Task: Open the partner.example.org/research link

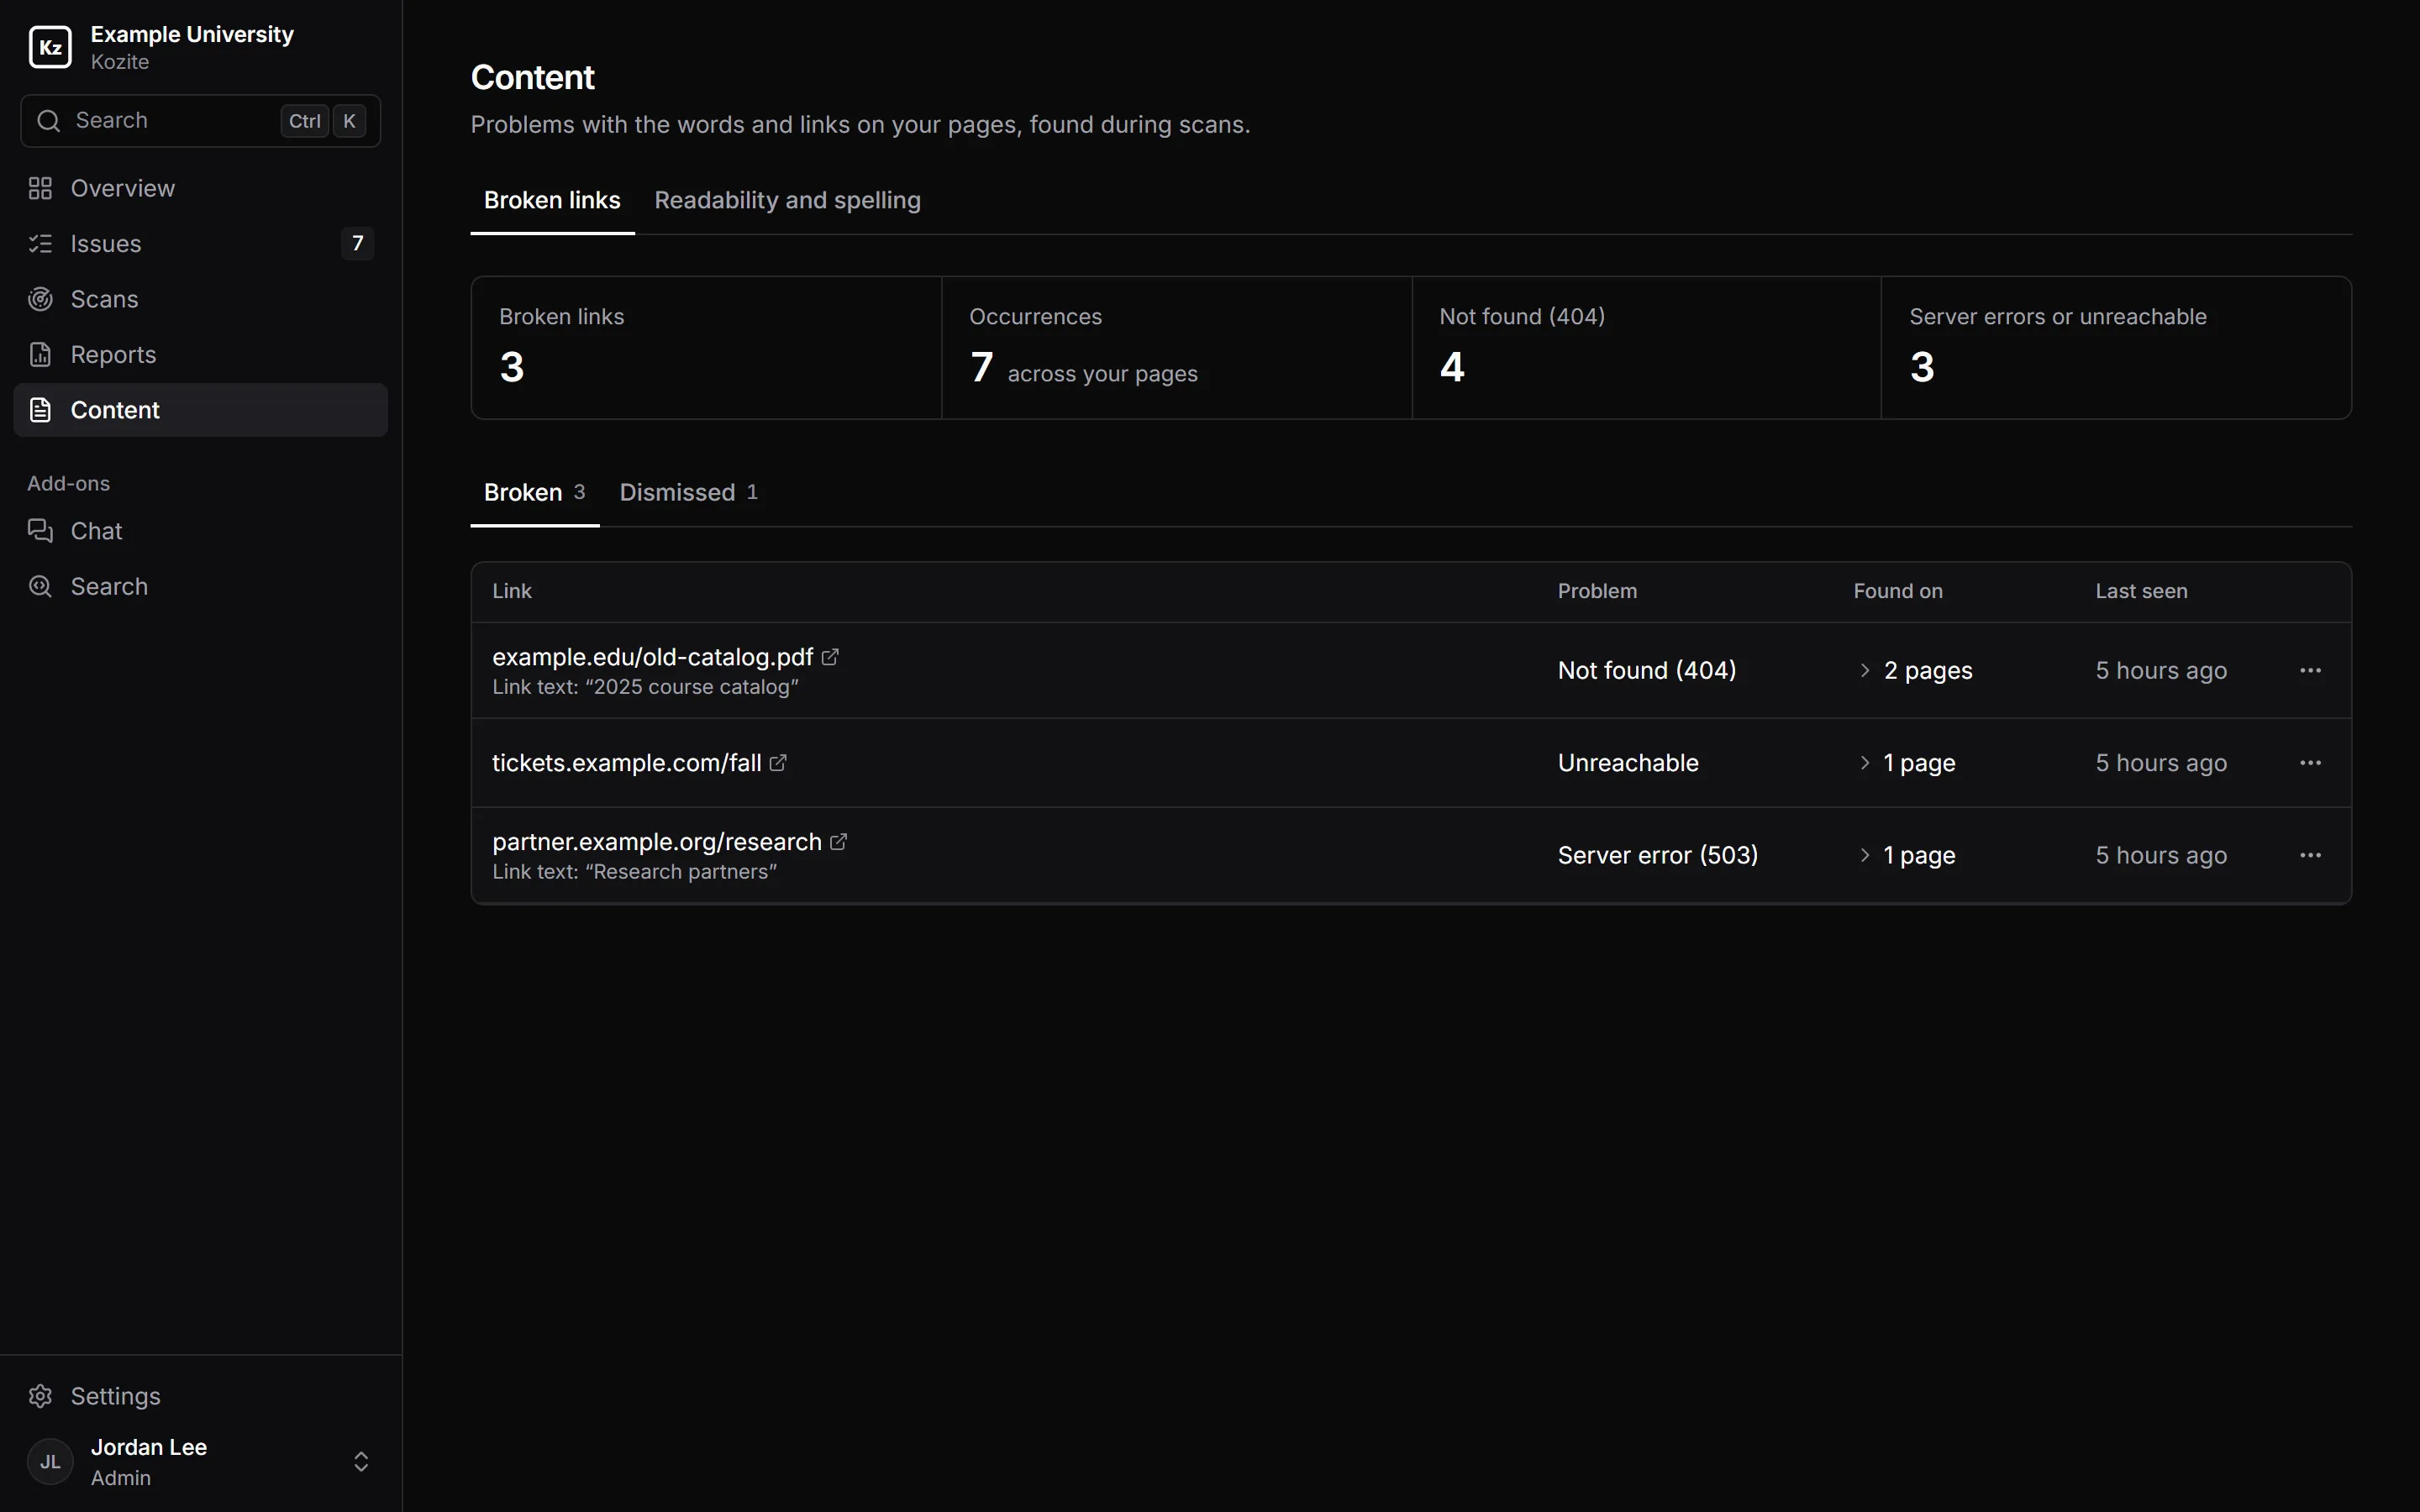Action: pos(656,842)
